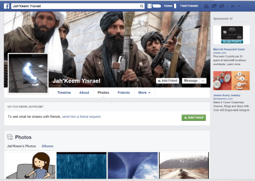Click the Photos section heading icon

coord(10,137)
